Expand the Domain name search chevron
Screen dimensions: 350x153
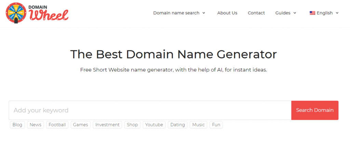[204, 13]
